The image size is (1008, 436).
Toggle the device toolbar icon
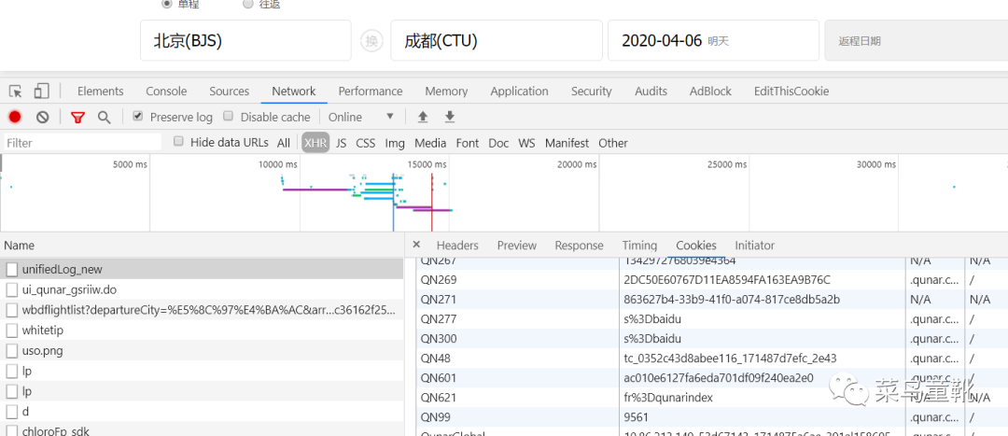point(41,91)
